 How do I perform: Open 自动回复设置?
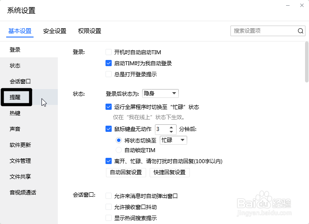point(126,172)
